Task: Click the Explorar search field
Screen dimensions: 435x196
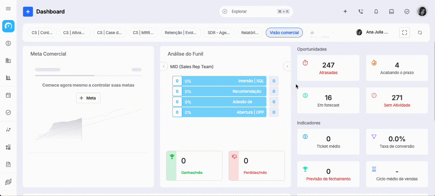Action: 256,11
